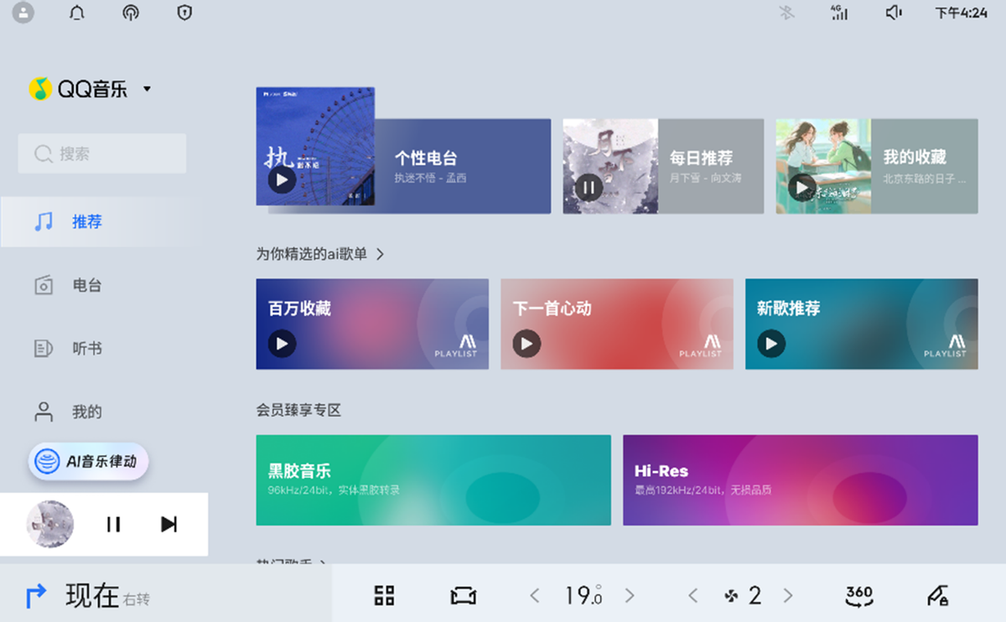Open the security shield icon
1006x622 pixels.
(x=184, y=13)
